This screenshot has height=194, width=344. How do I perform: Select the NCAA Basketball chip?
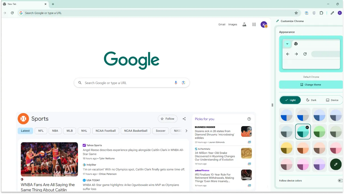pyautogui.click(x=136, y=131)
